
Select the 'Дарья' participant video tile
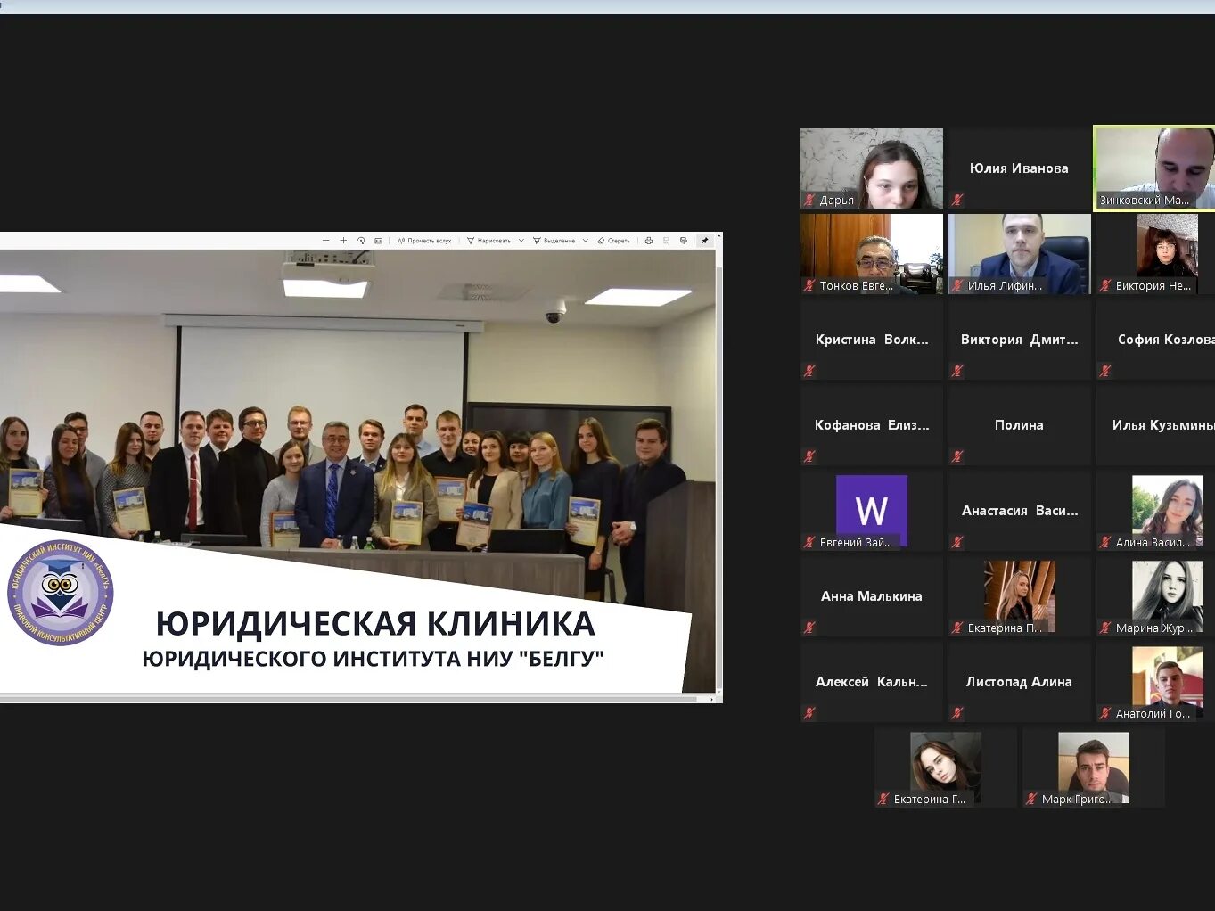(871, 168)
